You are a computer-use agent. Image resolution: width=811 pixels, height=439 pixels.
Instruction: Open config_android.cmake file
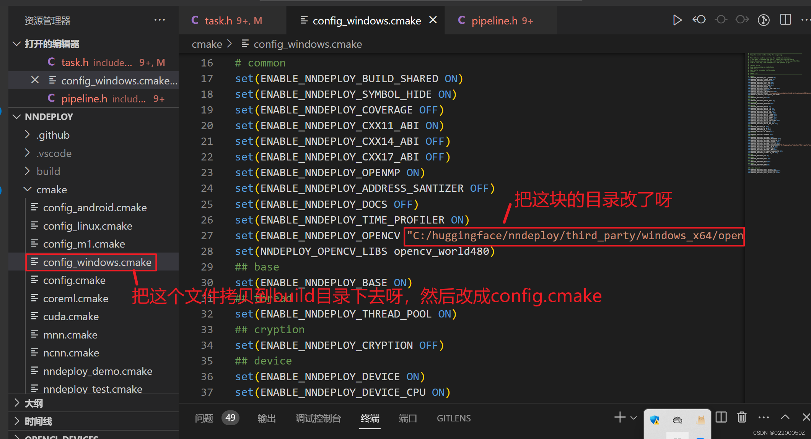(x=95, y=207)
